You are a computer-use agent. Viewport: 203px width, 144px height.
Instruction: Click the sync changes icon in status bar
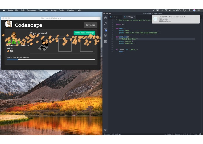[x=113, y=134]
